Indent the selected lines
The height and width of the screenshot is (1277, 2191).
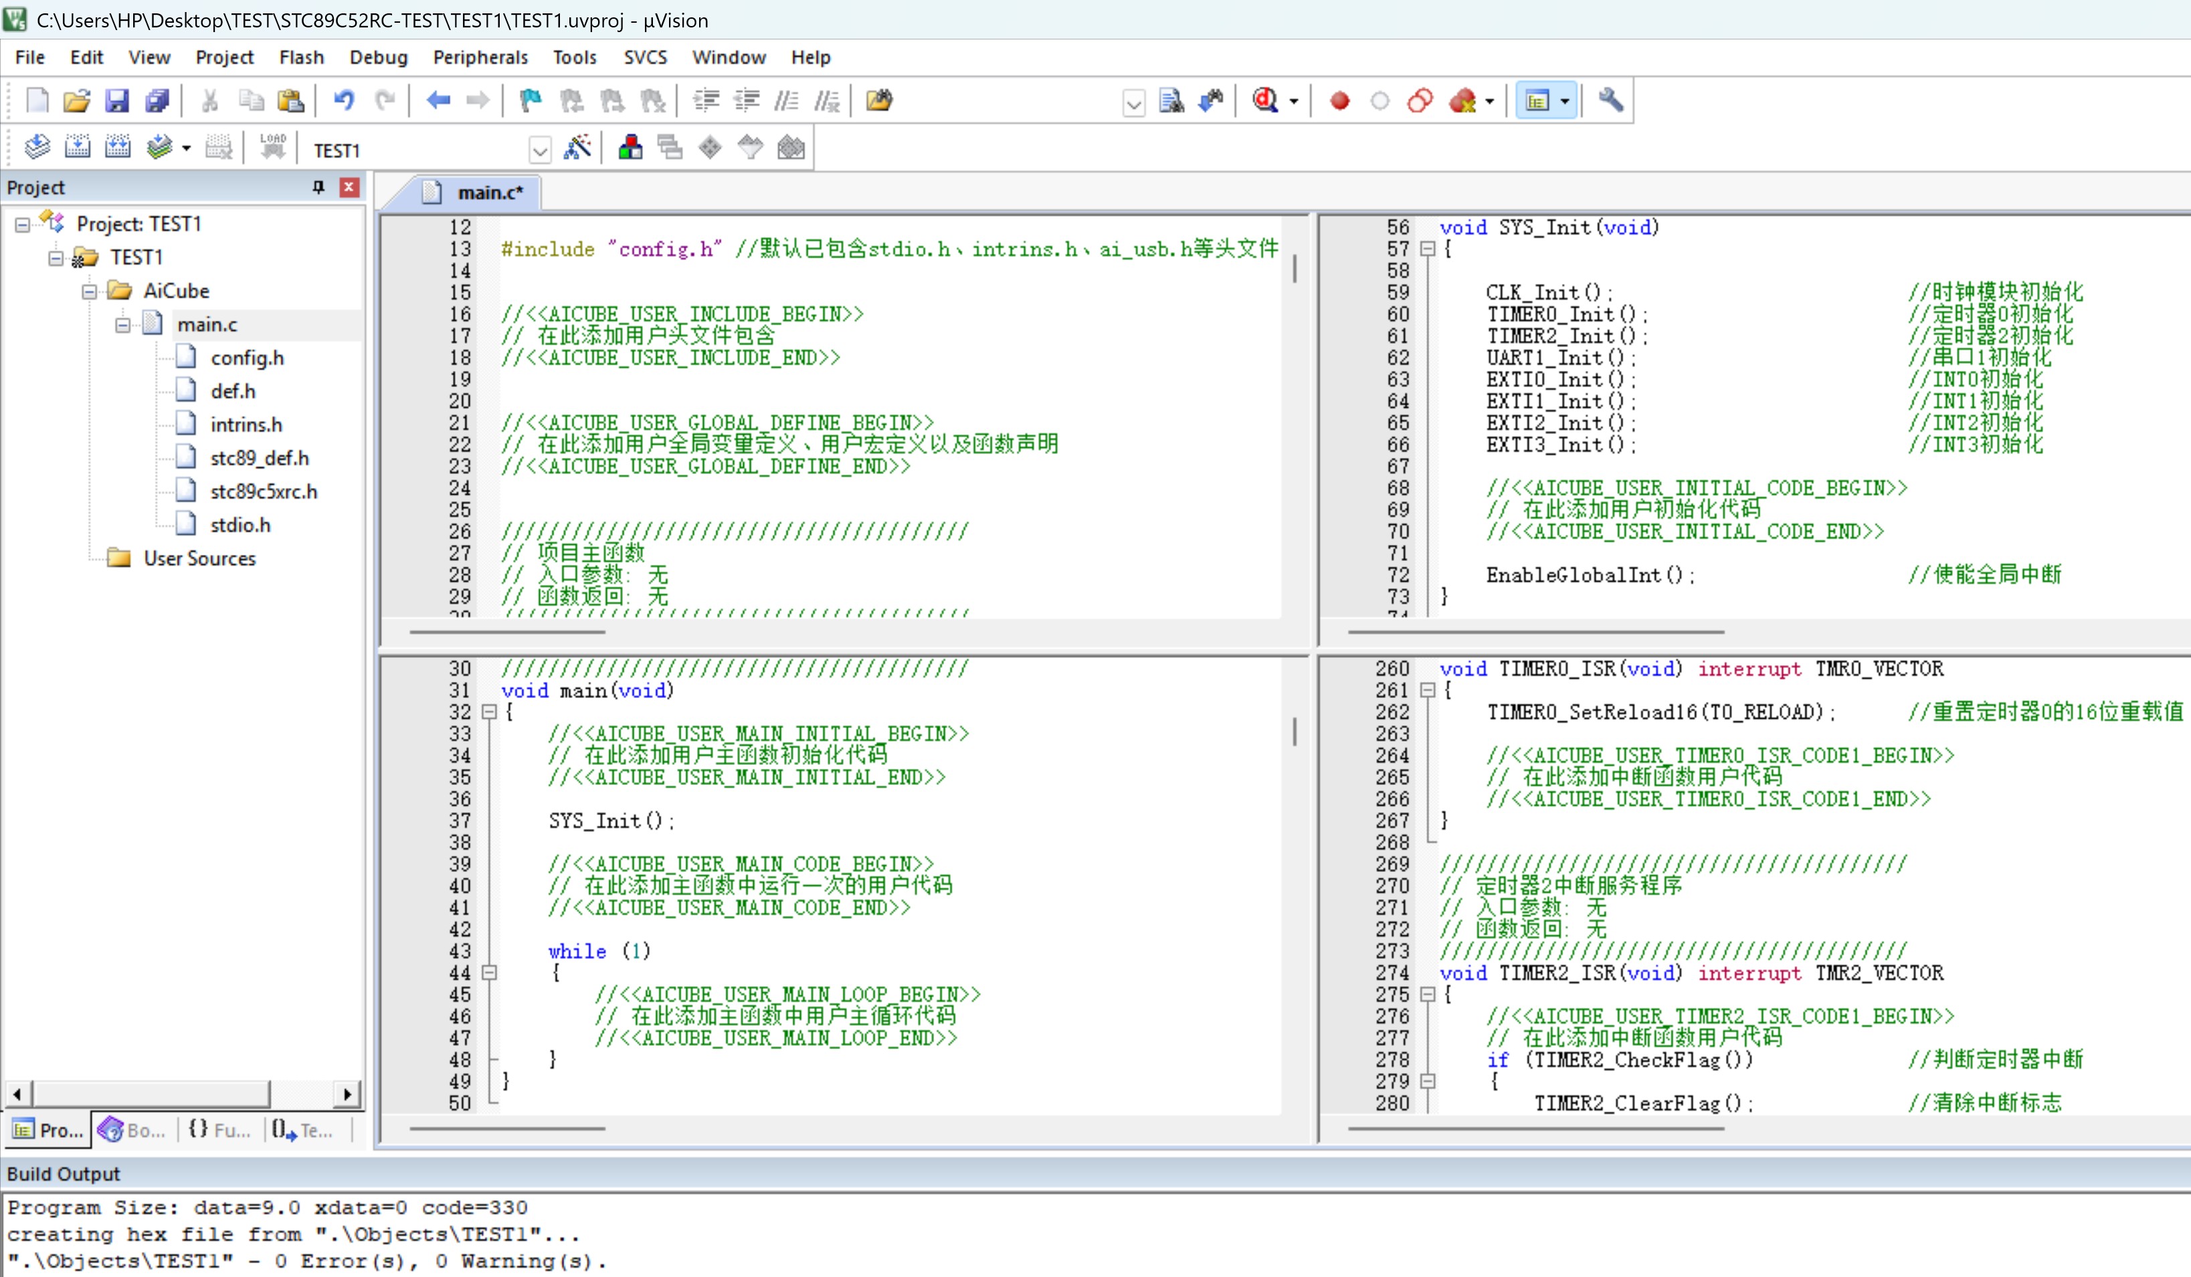click(706, 101)
